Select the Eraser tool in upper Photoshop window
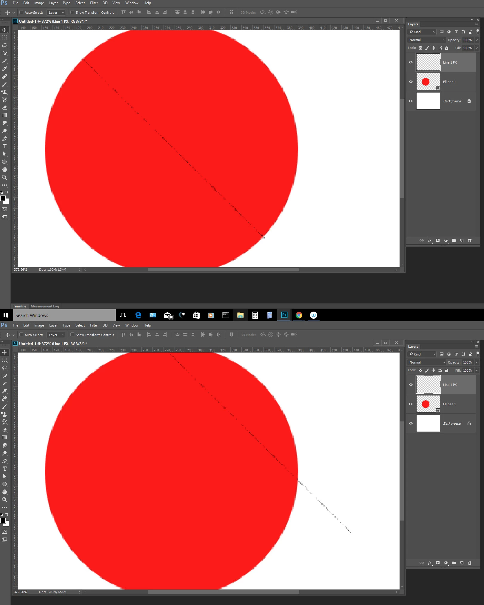484x605 pixels. tap(4, 107)
